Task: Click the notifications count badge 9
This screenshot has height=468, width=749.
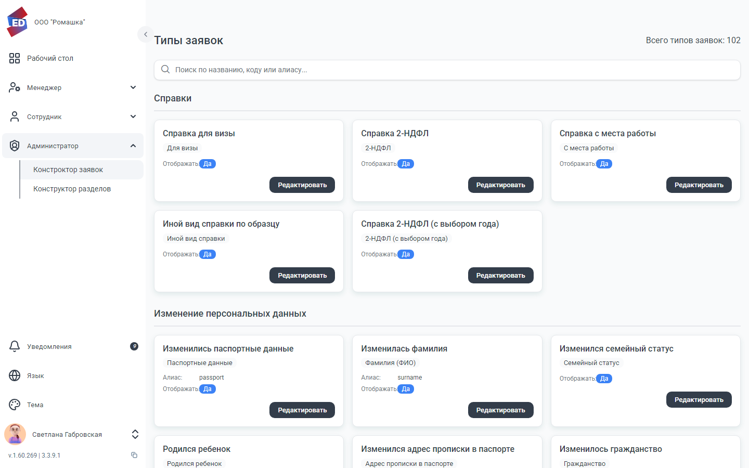Action: (x=134, y=346)
